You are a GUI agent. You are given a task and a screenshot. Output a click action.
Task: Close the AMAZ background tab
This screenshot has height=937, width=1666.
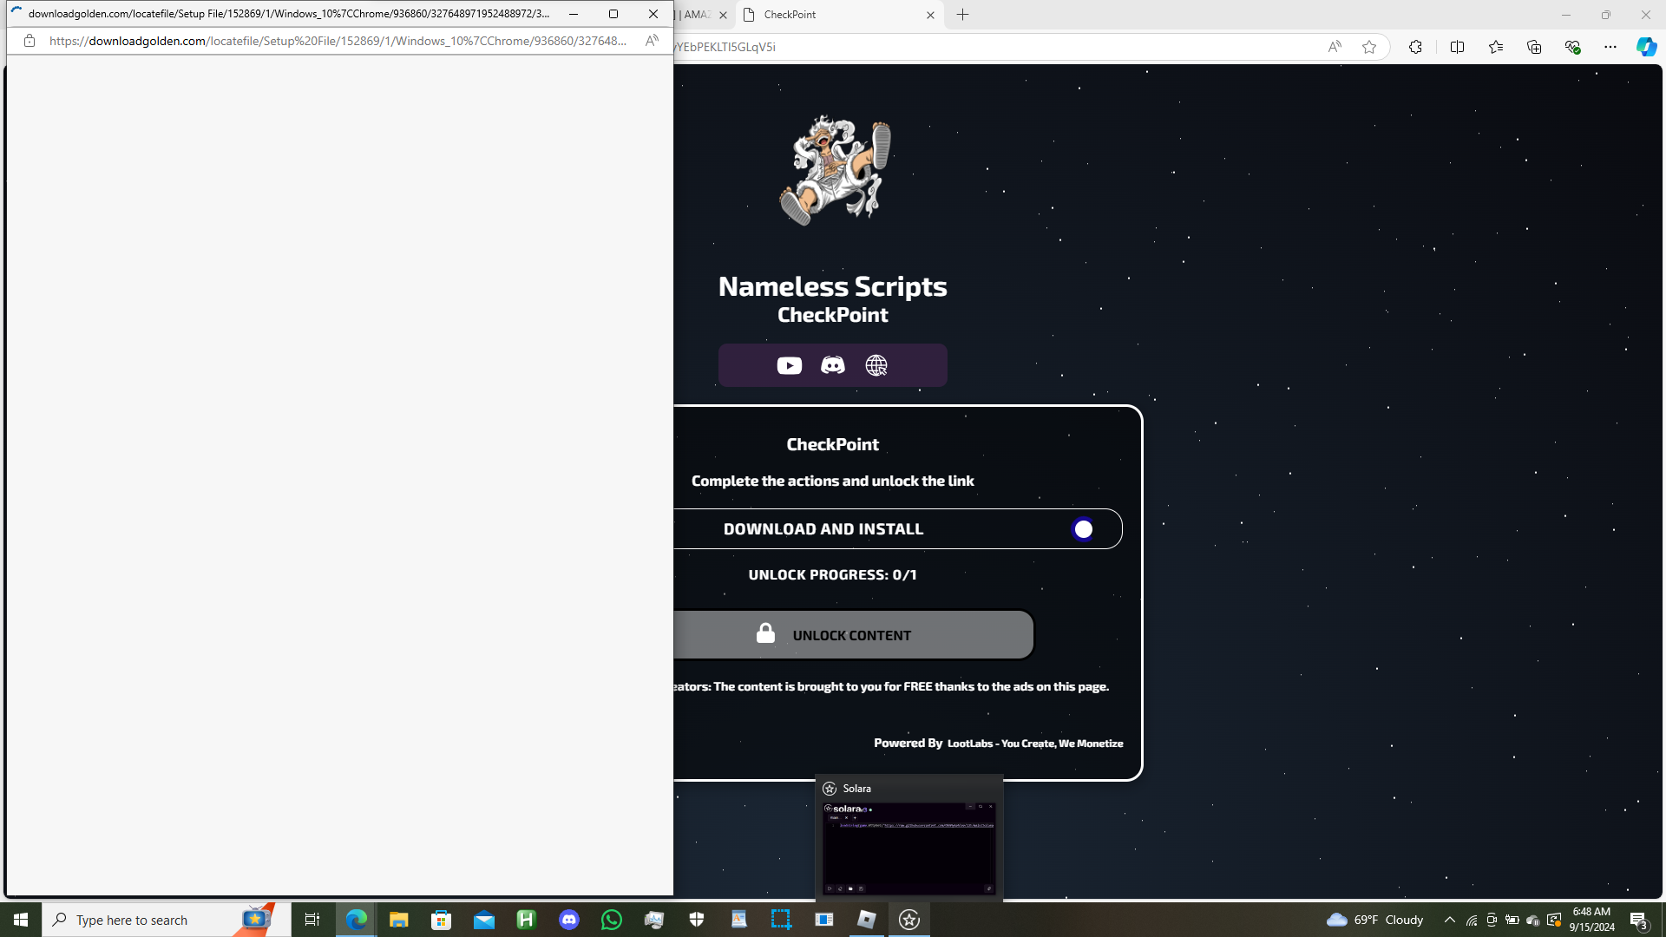coord(723,15)
